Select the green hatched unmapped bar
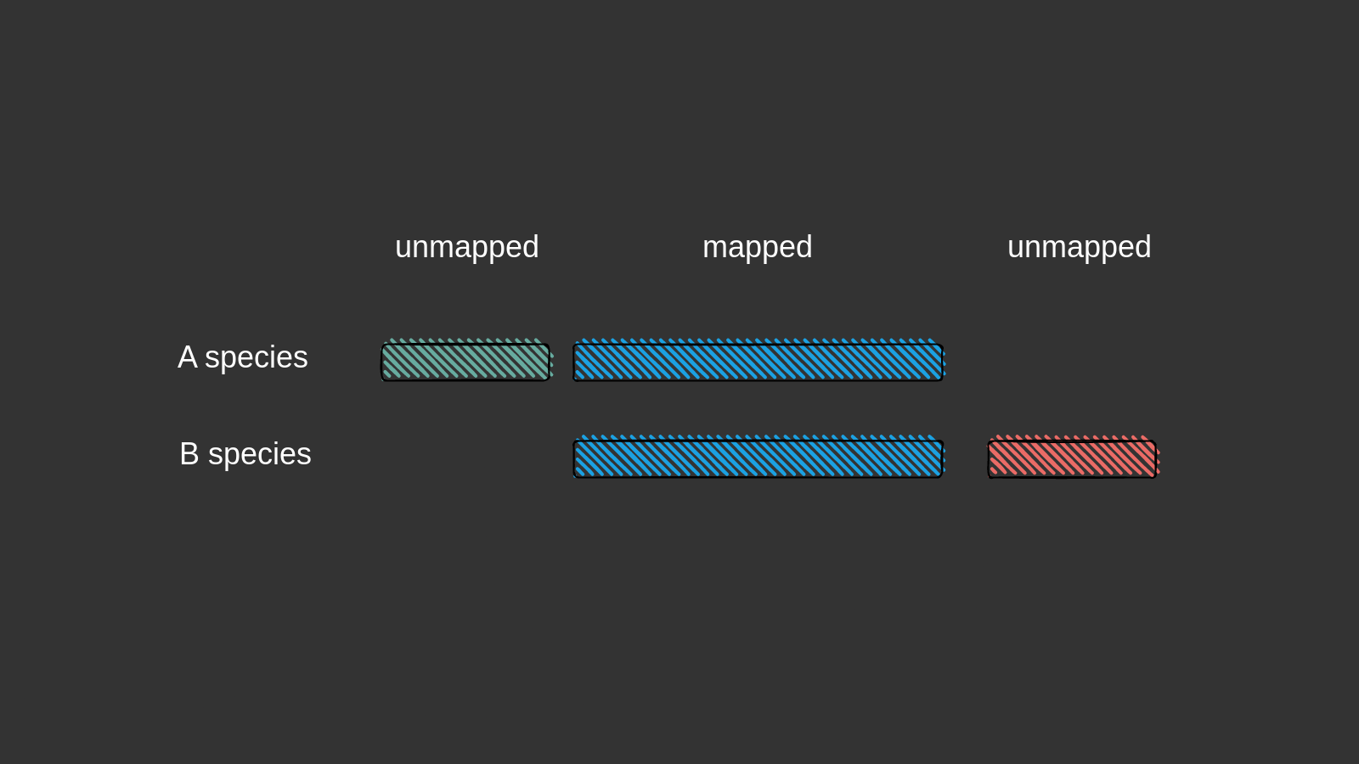 (466, 361)
